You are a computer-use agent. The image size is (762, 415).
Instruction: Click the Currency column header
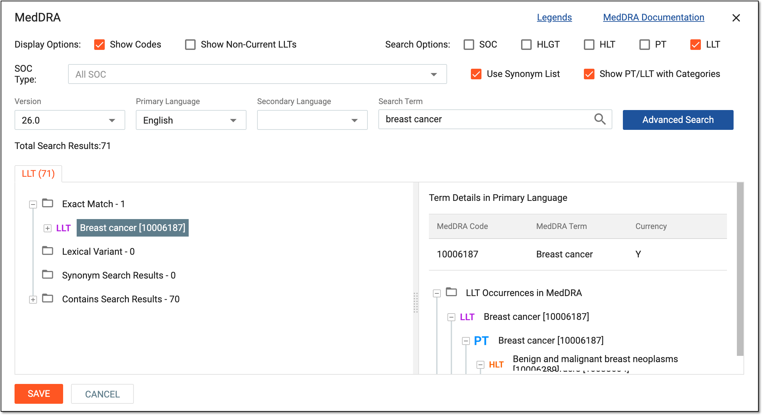[x=651, y=226]
